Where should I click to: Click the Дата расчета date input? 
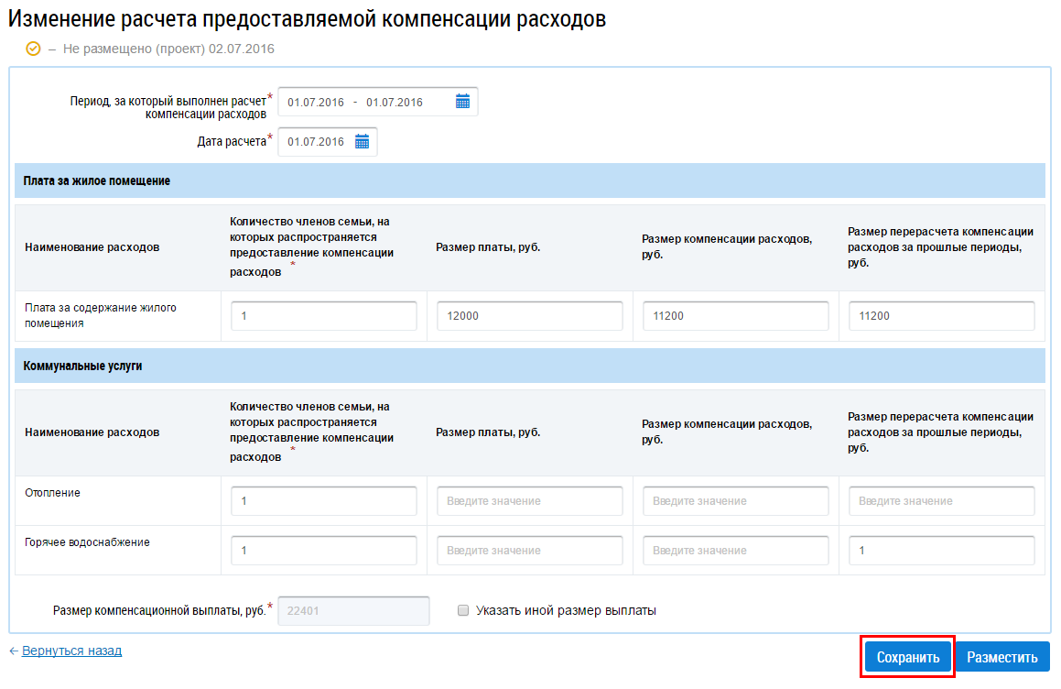(316, 142)
